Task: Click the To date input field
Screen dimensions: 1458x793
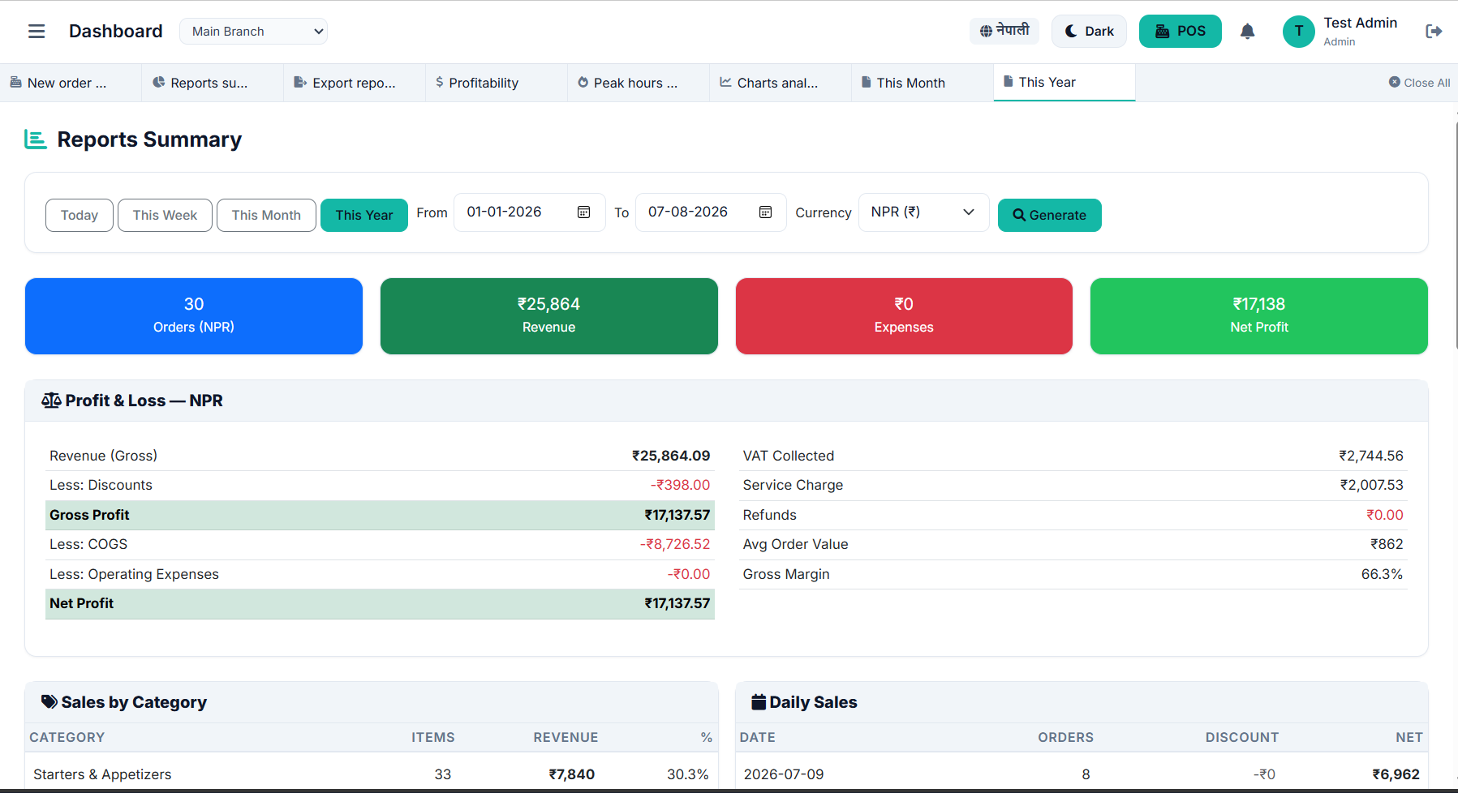Action: (x=711, y=212)
